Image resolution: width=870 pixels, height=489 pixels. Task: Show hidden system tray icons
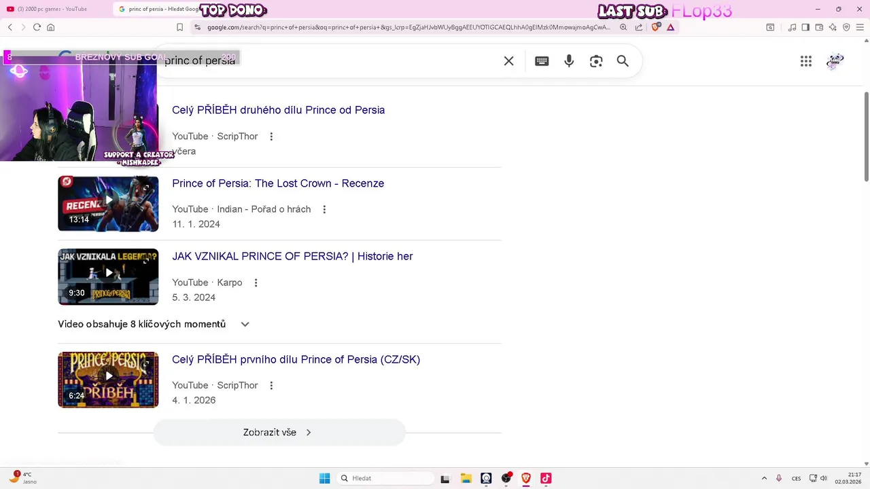pos(764,478)
